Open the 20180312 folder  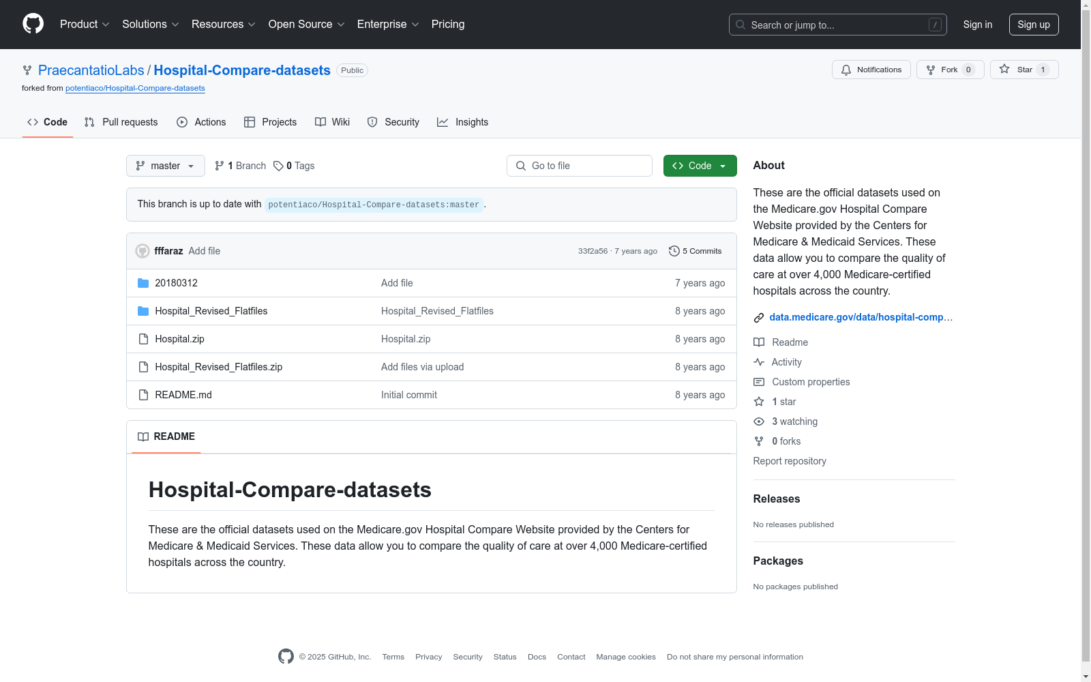176,283
